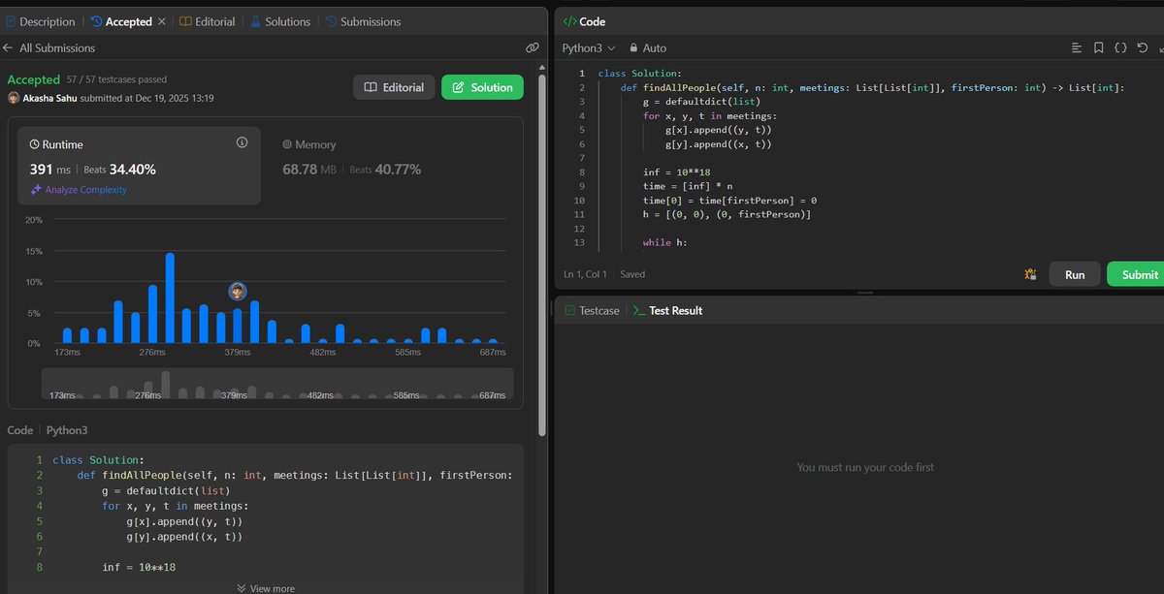The width and height of the screenshot is (1164, 594).
Task: Close the Accepted tab
Action: (x=162, y=21)
